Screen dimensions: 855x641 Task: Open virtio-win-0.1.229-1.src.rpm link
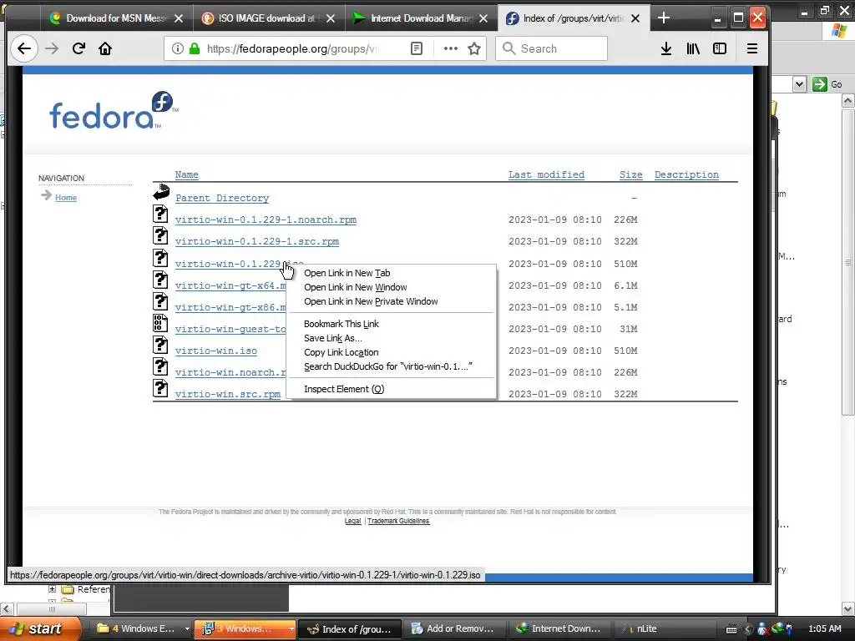pyautogui.click(x=257, y=241)
